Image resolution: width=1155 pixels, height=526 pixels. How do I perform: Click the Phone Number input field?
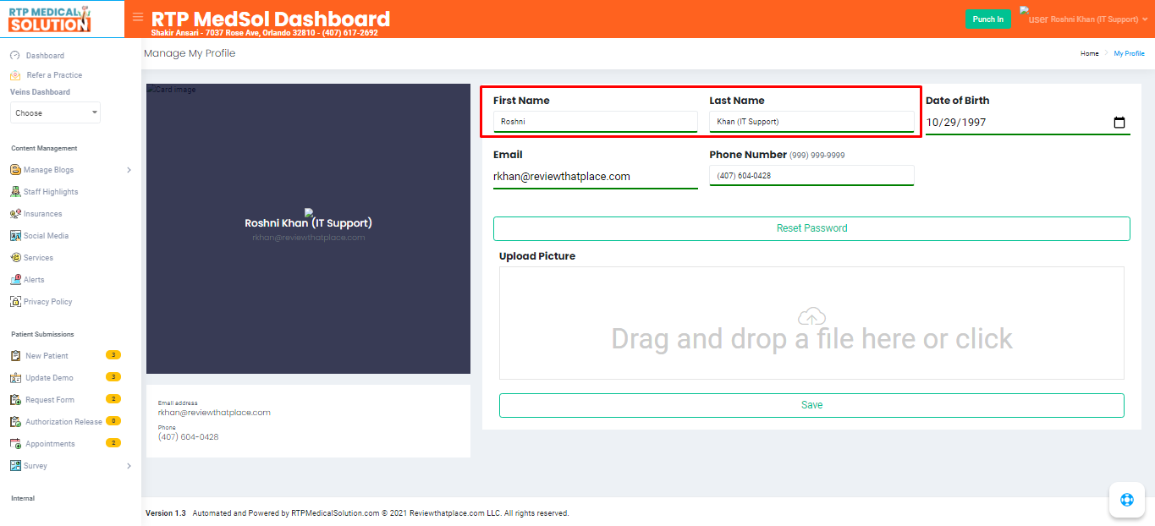811,176
